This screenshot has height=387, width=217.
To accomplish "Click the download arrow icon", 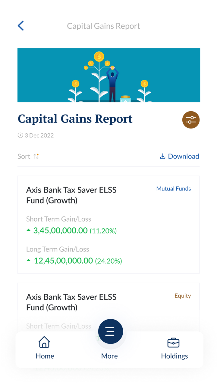I will pyautogui.click(x=162, y=156).
